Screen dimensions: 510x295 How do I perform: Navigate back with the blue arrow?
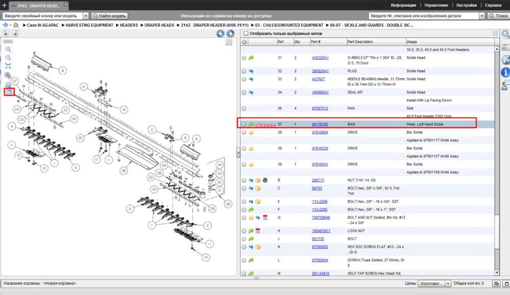5,25
